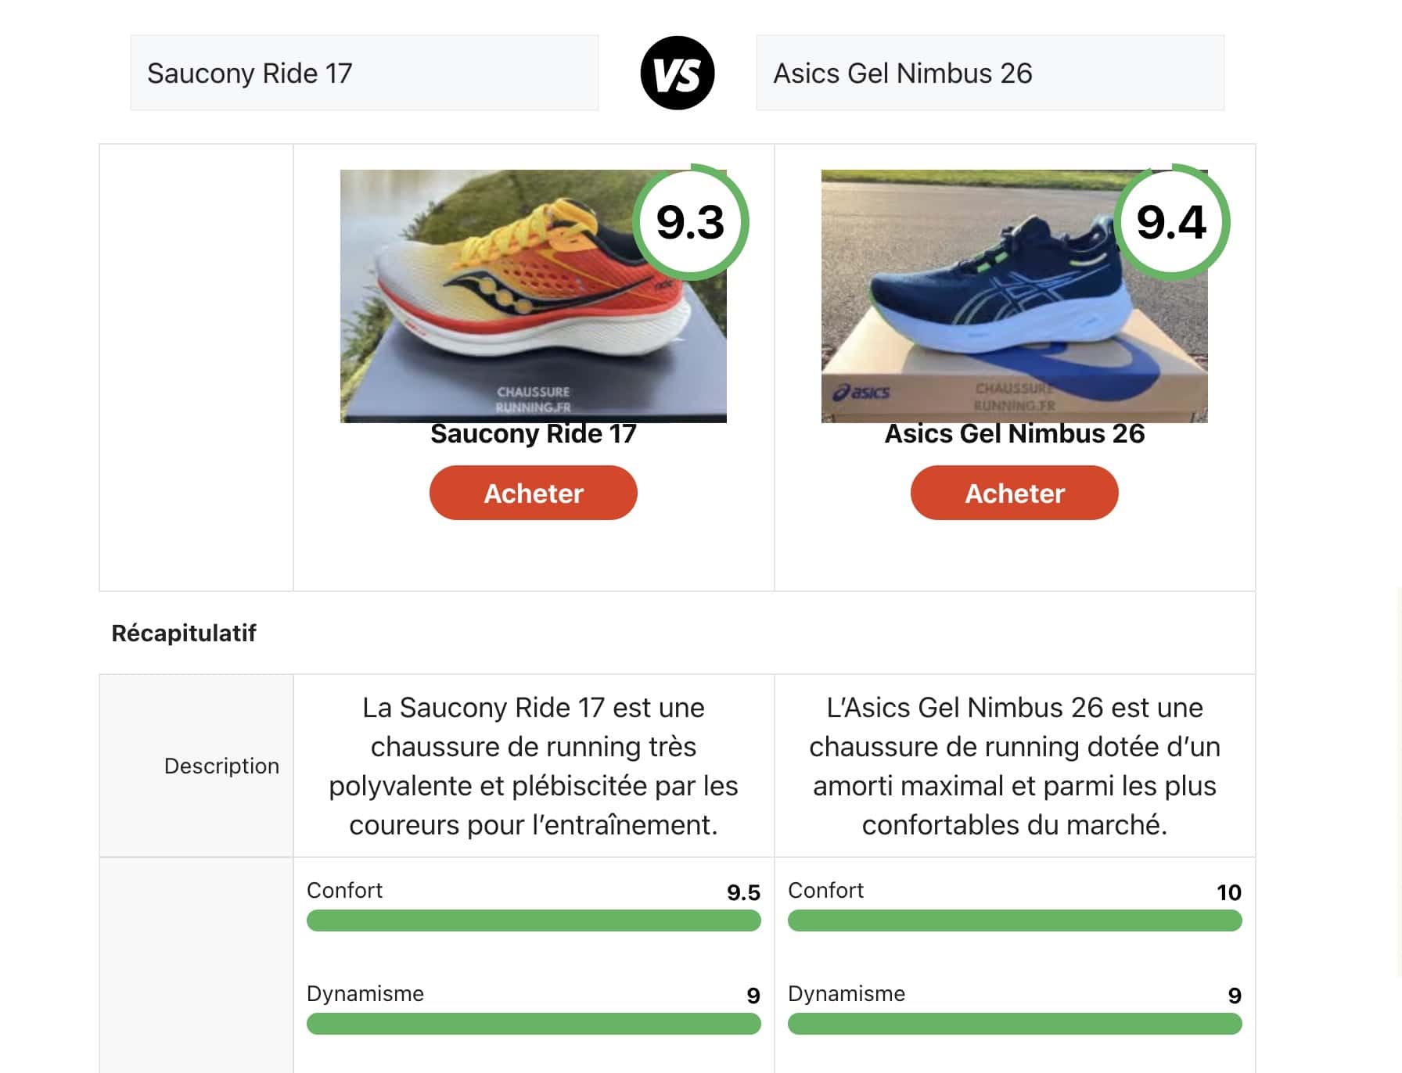Screen dimensions: 1402x1073
Task: Click the VS icon between the comparison fields
Action: [678, 73]
